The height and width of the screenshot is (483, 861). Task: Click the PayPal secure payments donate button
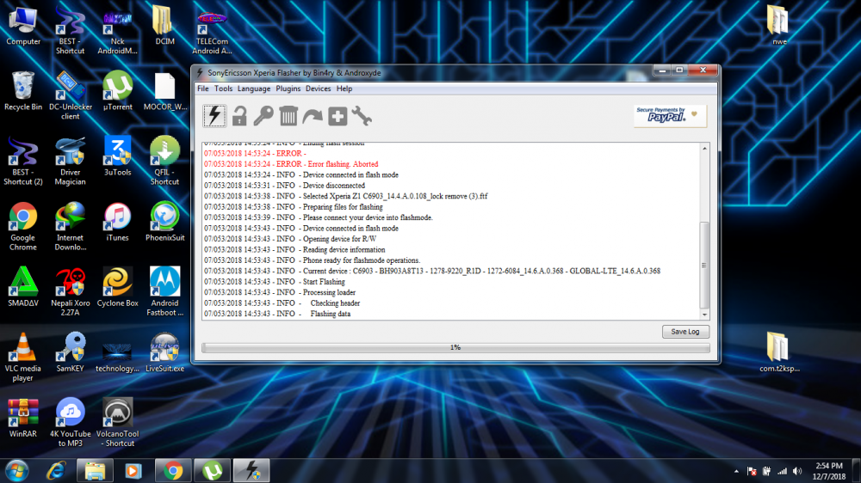670,116
